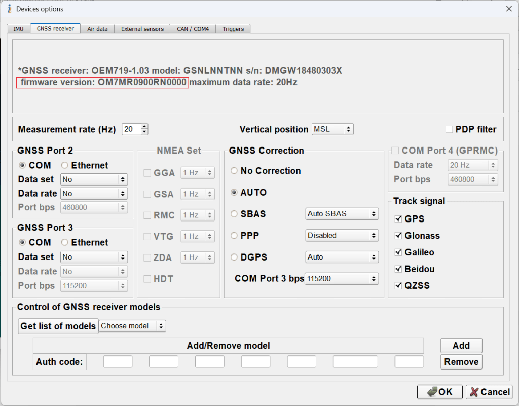Open GNSS Port 2 Data set dropdown
This screenshot has width=519, height=406.
[94, 179]
